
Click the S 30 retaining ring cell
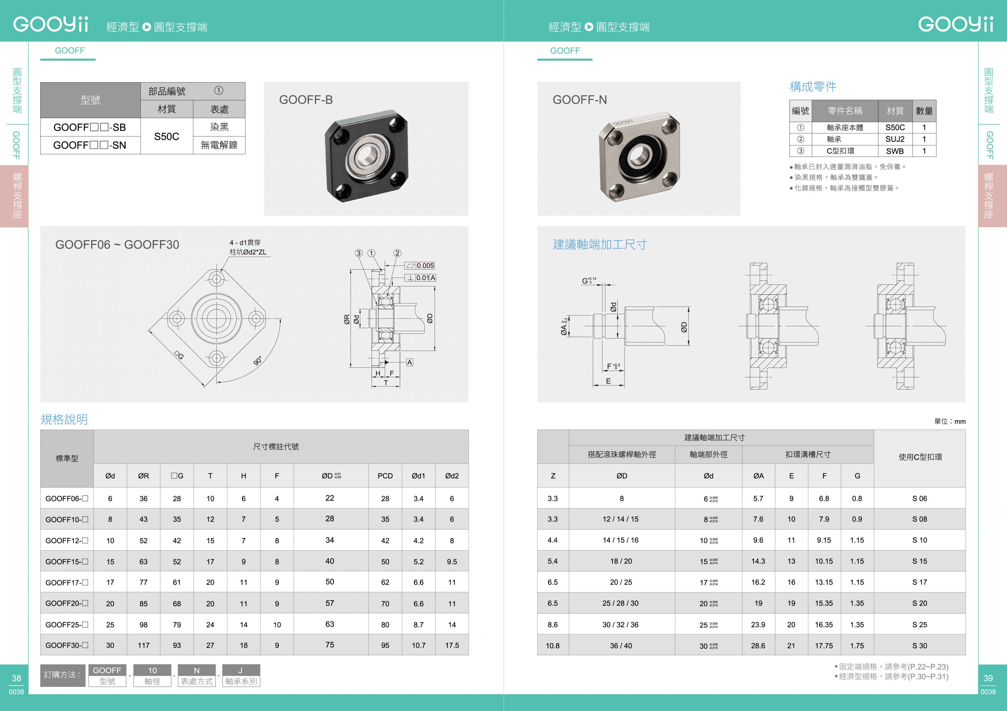[x=920, y=646]
